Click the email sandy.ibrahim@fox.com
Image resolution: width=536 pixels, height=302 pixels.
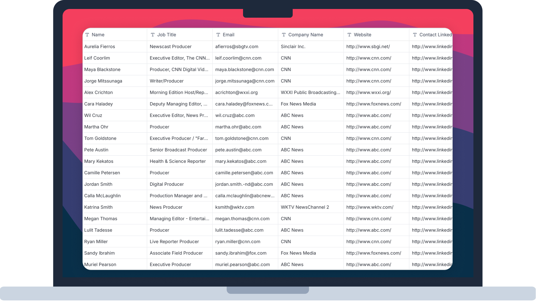coord(241,253)
